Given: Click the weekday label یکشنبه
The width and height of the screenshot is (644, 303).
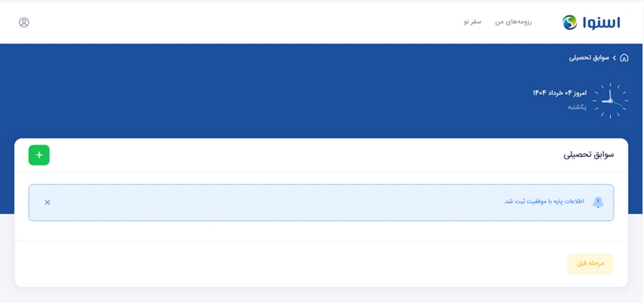Looking at the screenshot, I should tap(577, 107).
